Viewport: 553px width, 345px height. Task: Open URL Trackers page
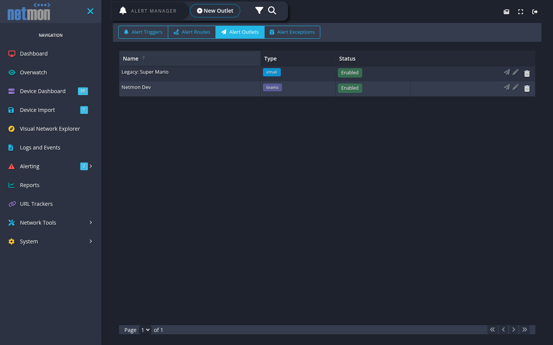click(x=36, y=204)
